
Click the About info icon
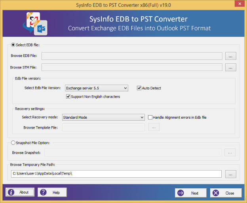[x=11, y=192]
